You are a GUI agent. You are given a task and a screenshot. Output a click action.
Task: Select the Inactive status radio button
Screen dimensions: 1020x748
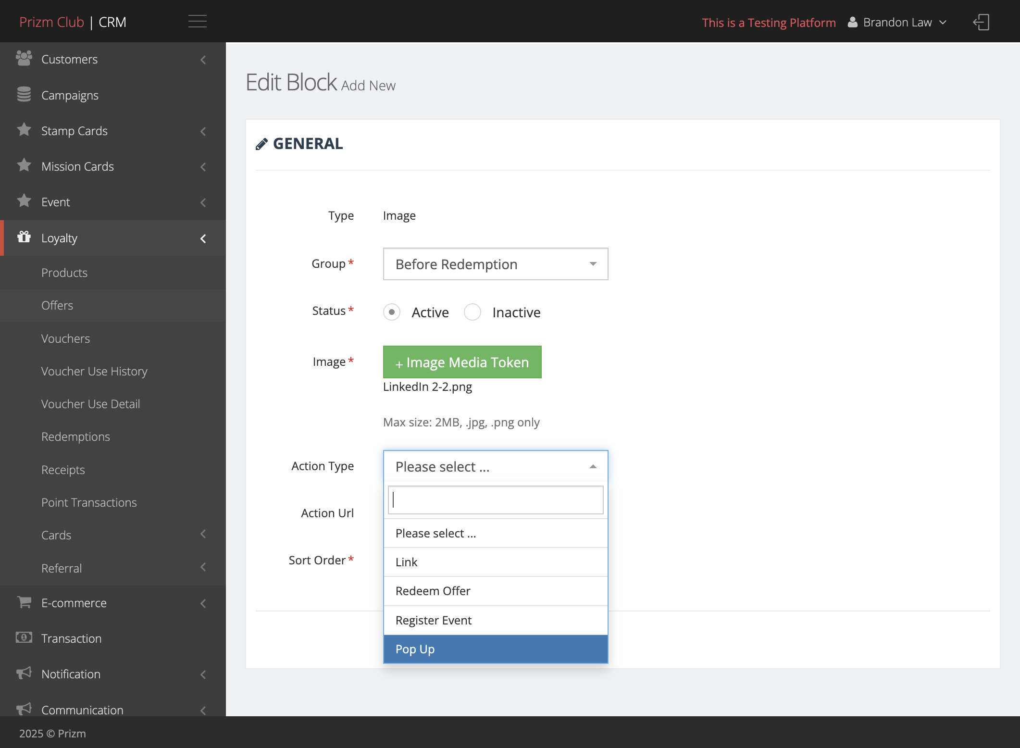pyautogui.click(x=473, y=312)
